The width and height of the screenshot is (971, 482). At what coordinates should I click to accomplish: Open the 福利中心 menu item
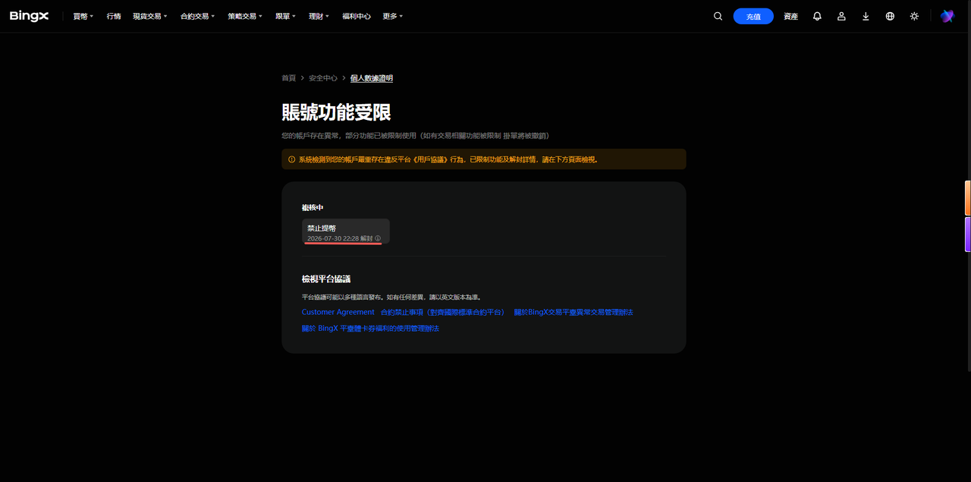[x=357, y=16]
